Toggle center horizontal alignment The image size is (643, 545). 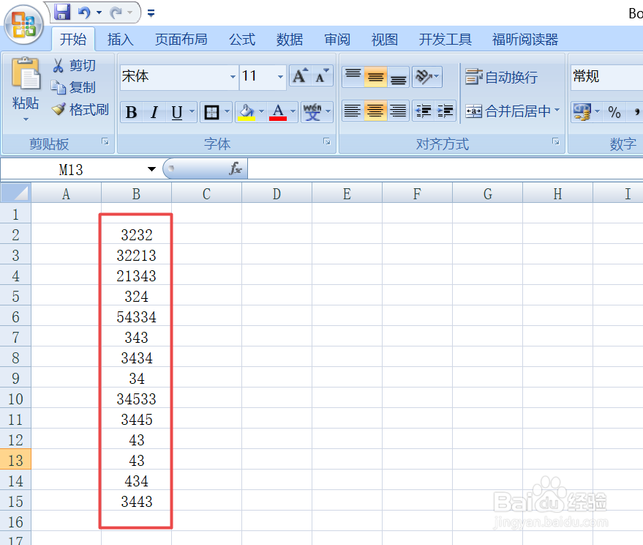pos(375,111)
